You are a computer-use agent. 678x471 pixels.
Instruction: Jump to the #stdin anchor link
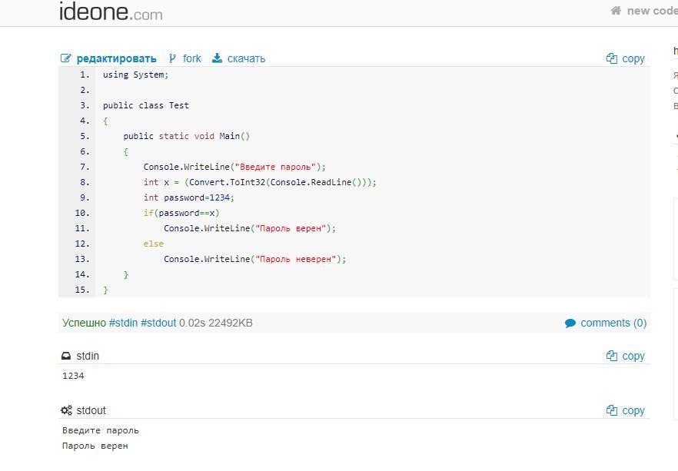pyautogui.click(x=123, y=323)
